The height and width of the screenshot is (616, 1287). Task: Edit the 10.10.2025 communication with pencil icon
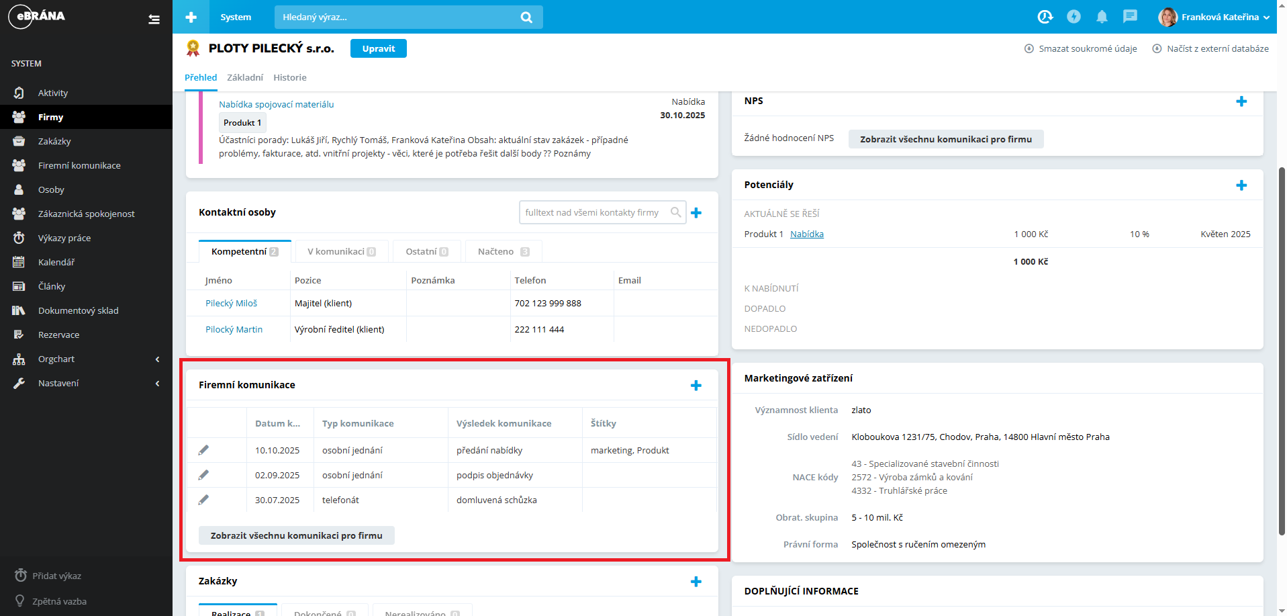(x=203, y=450)
